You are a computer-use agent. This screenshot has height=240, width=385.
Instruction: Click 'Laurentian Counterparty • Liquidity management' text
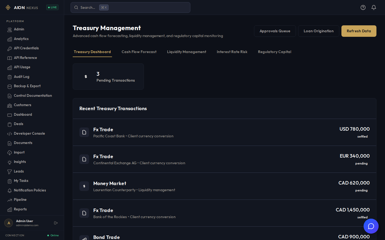click(x=134, y=190)
